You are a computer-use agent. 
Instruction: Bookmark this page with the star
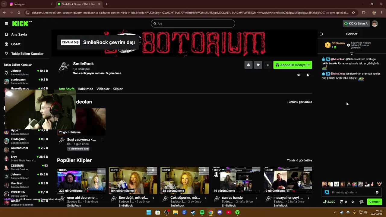(353, 13)
